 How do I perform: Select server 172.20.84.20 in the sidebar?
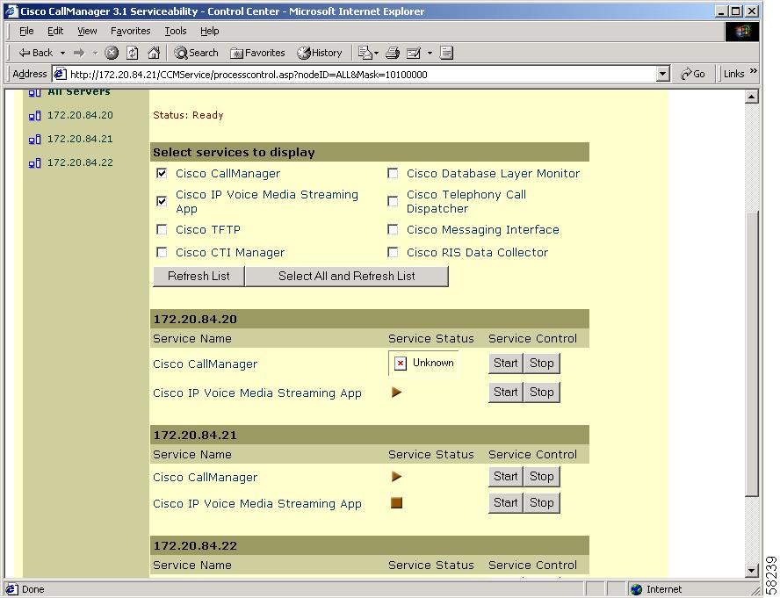coord(80,115)
